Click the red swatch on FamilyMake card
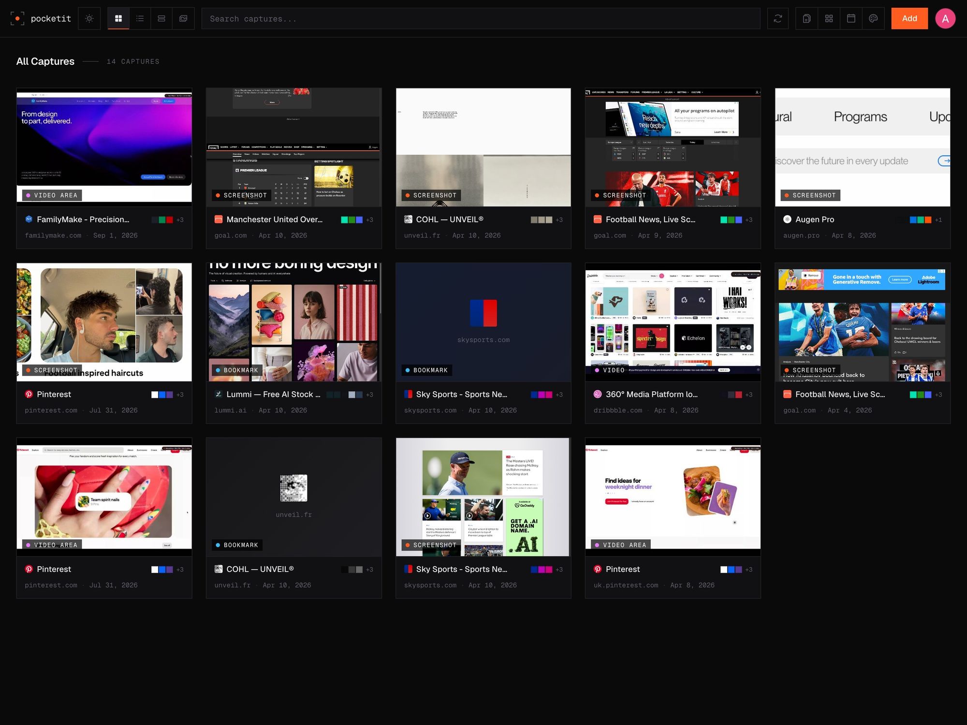 (170, 220)
